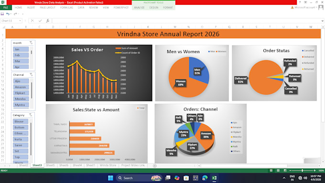This screenshot has height=183, width=325.
Task: Cancel formula entry X icon
Action: pyautogui.click(x=32, y=21)
